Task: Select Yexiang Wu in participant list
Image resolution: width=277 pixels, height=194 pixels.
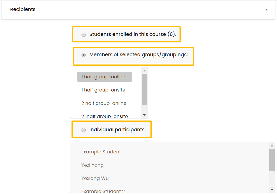Action: tap(95, 178)
